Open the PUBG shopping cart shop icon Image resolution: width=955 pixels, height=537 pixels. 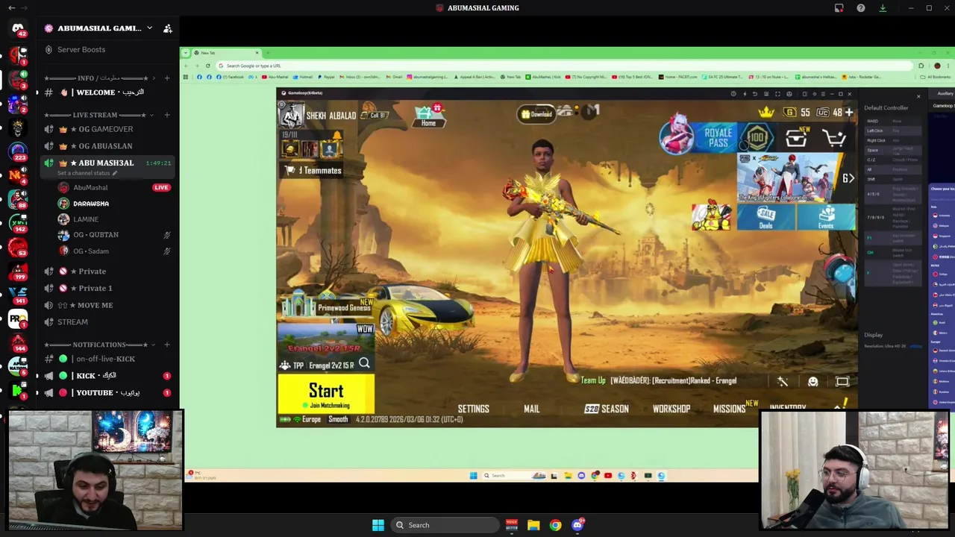tap(834, 138)
